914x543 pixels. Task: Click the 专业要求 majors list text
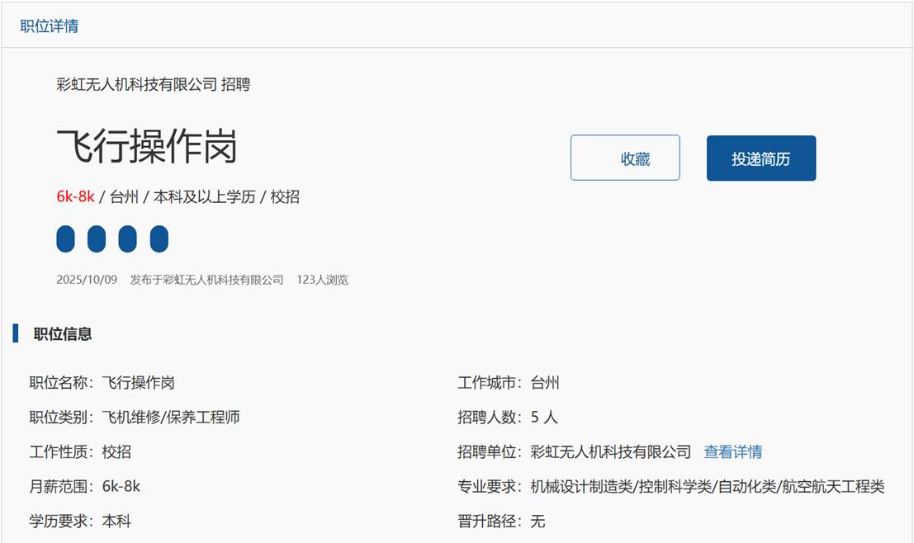click(x=707, y=487)
